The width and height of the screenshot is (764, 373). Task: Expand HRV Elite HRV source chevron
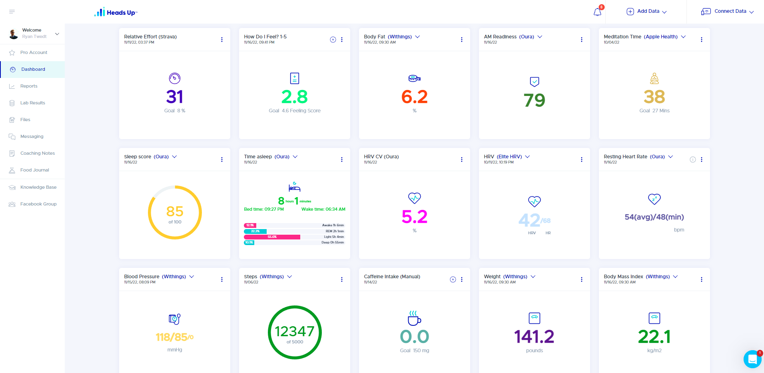tap(527, 157)
